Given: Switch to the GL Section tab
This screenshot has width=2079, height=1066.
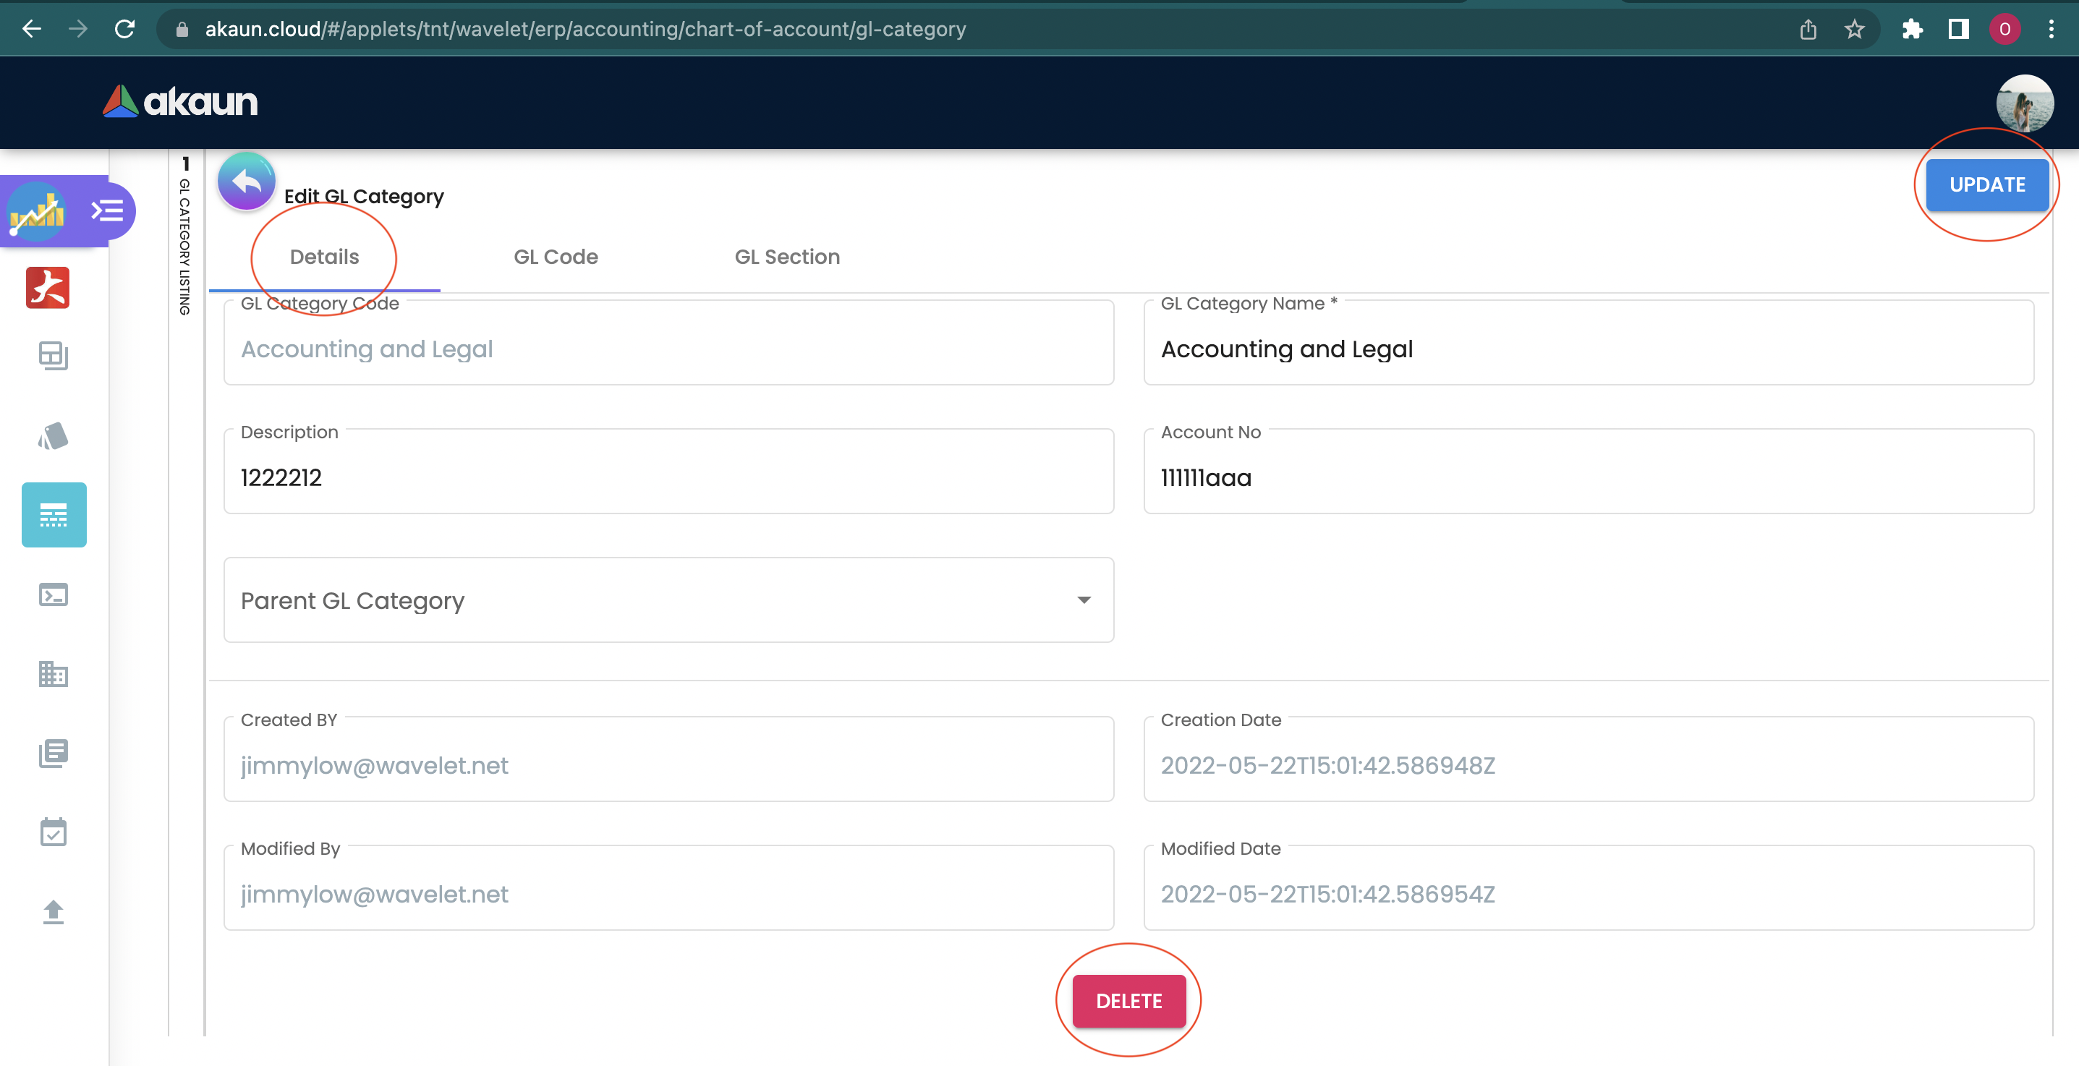Looking at the screenshot, I should coord(787,257).
